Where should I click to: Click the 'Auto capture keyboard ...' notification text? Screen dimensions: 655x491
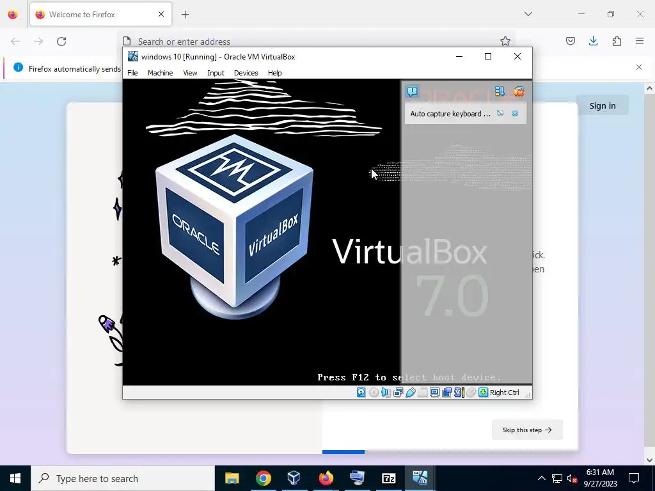pos(450,114)
